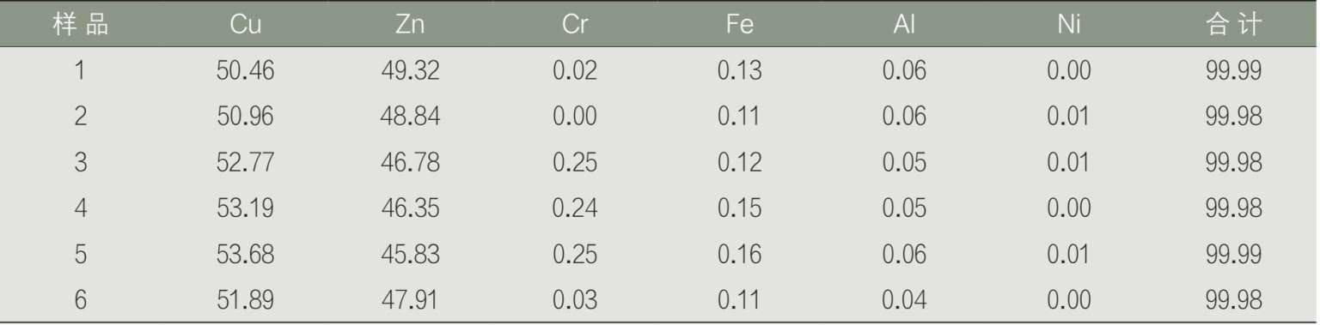Select the Cr column header
The width and height of the screenshot is (1320, 325).
click(x=574, y=25)
